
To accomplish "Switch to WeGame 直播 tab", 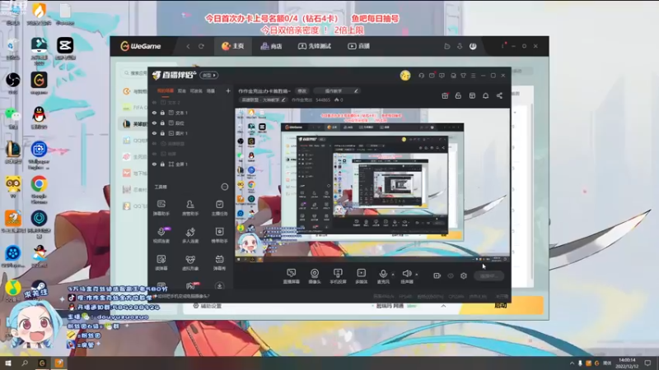I will (358, 46).
